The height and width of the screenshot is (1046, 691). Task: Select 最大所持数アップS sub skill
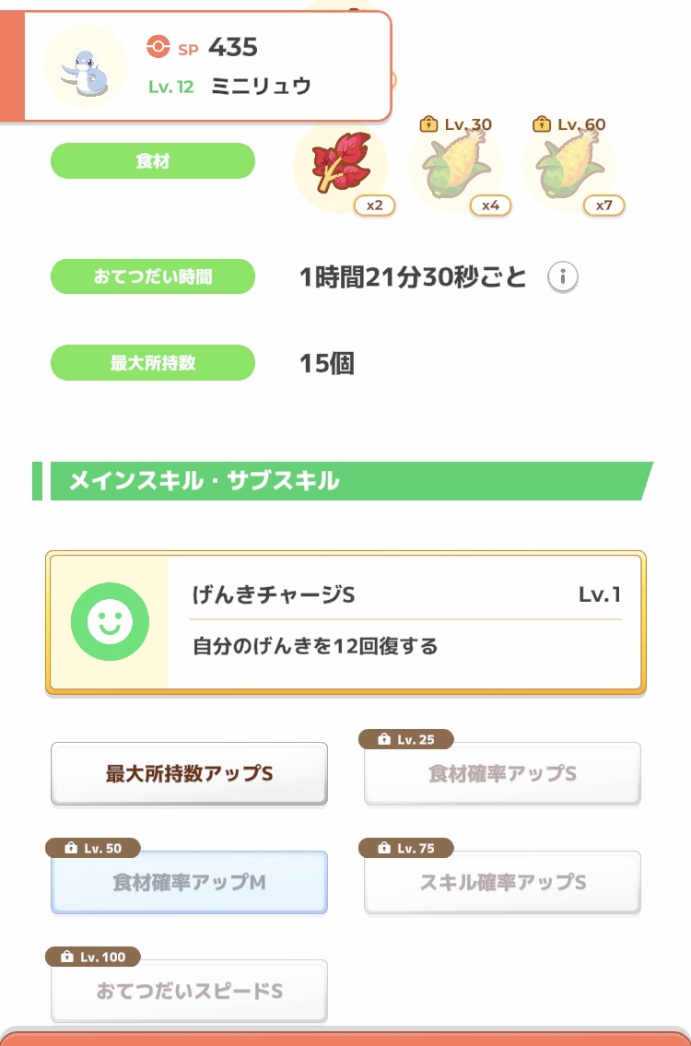[190, 774]
